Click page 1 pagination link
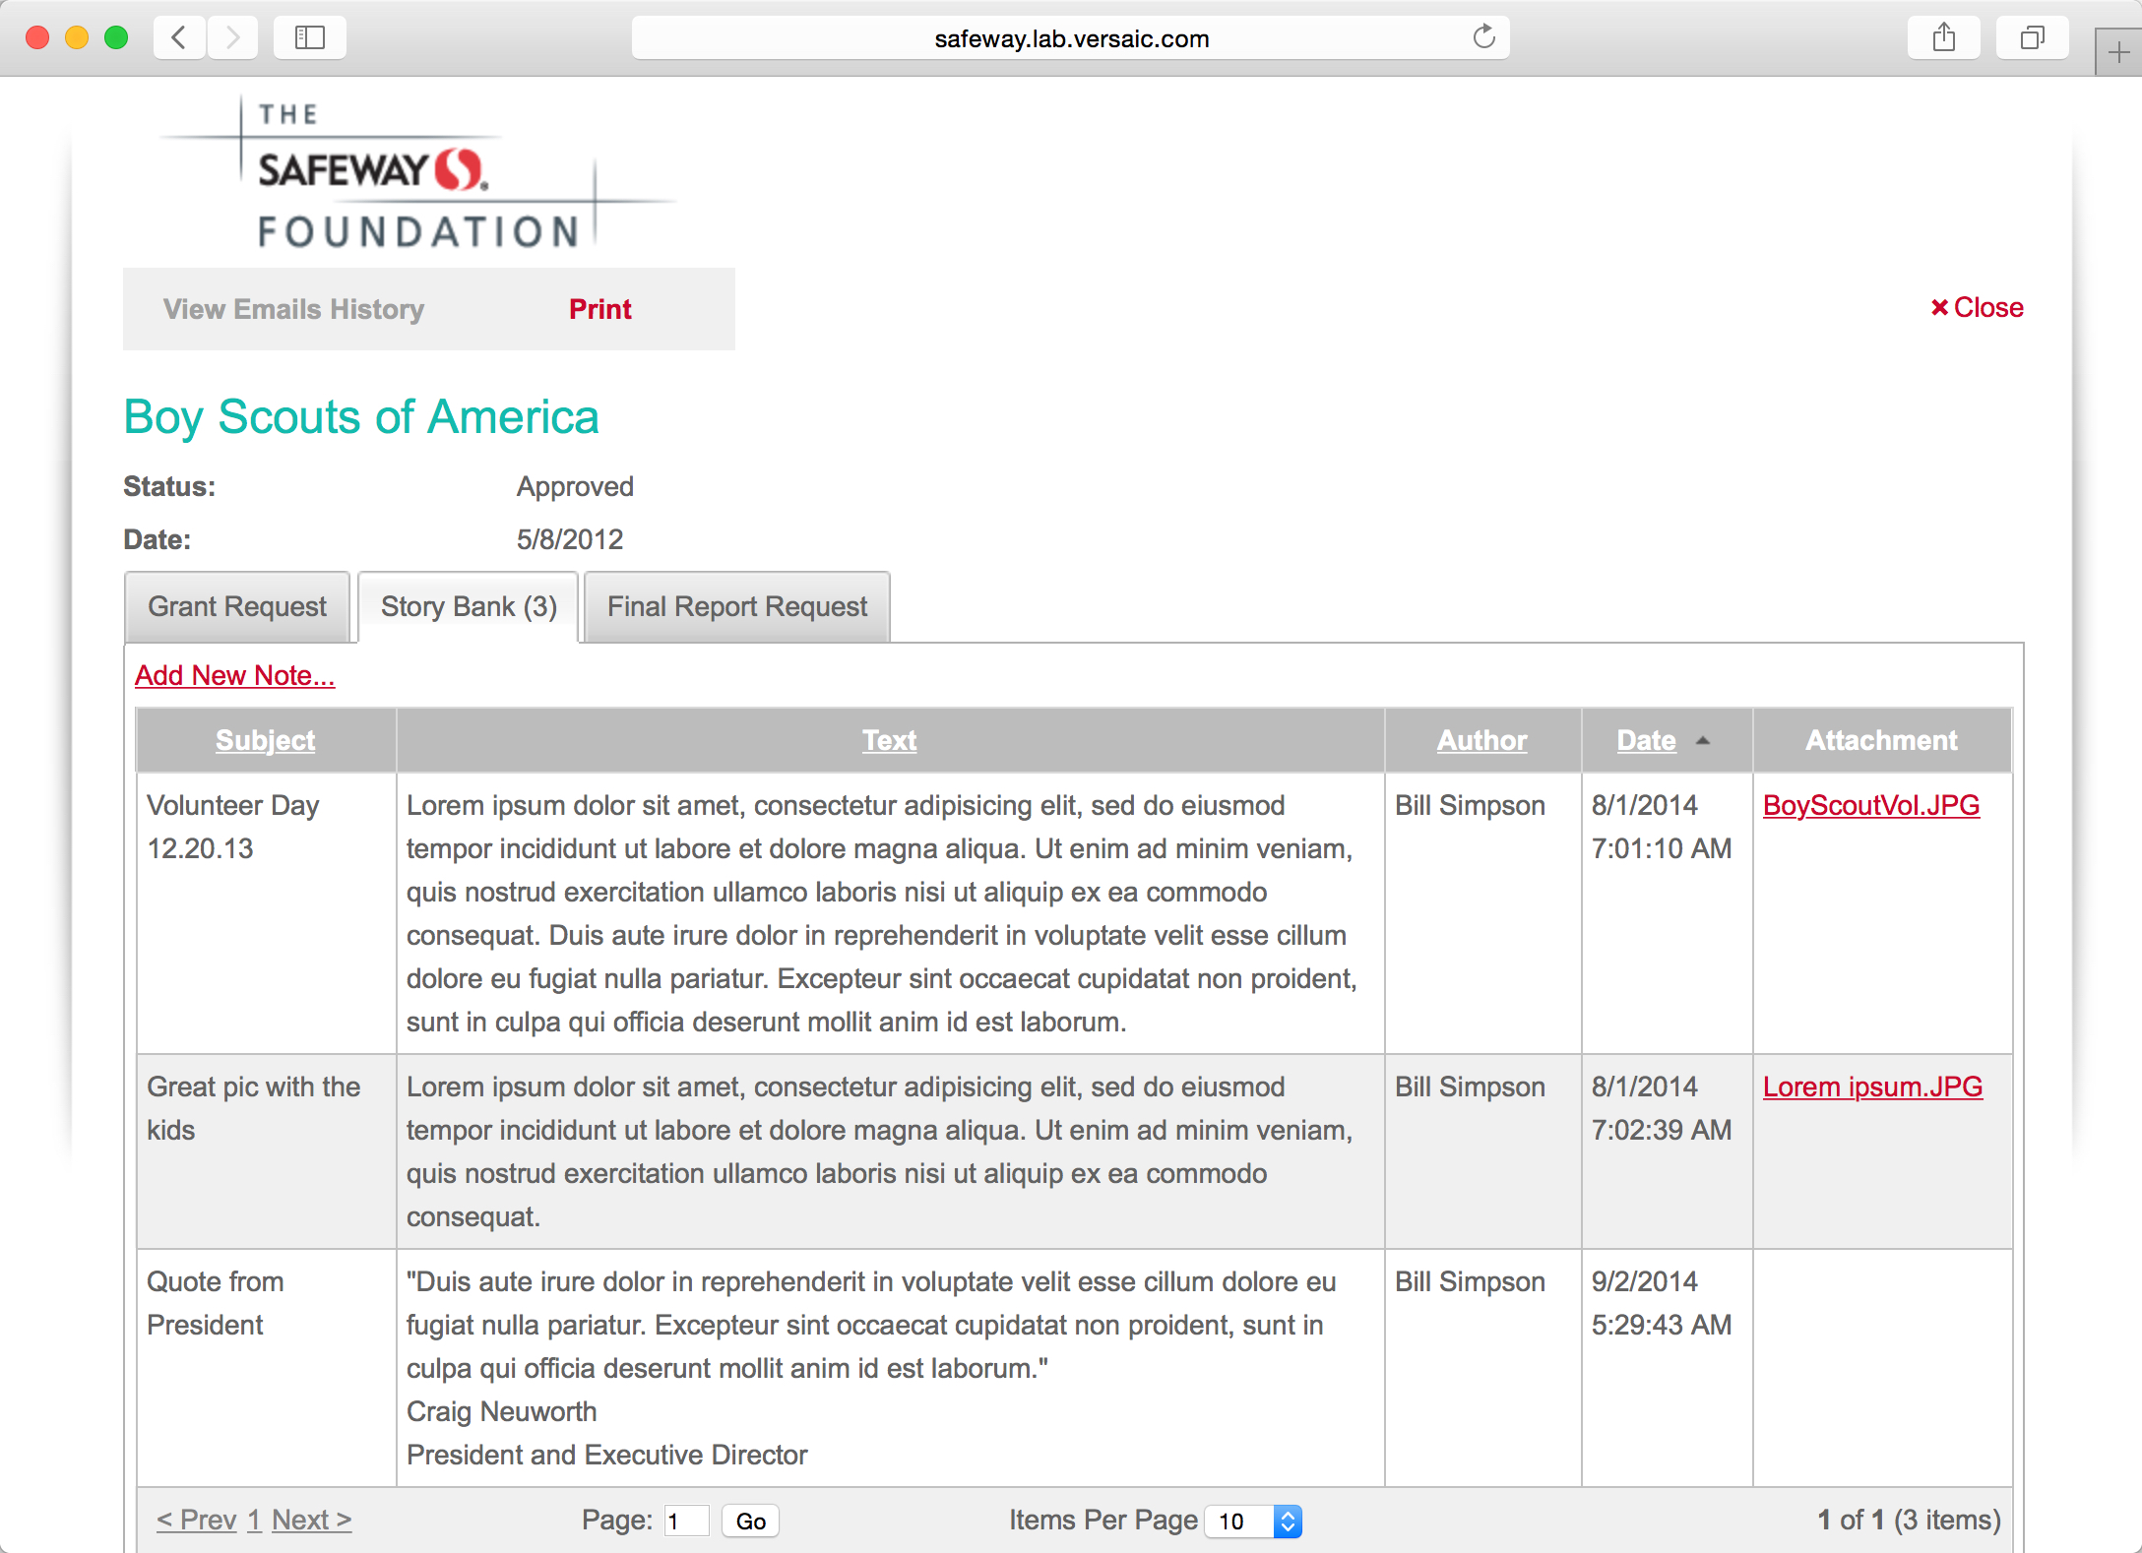 pyautogui.click(x=254, y=1520)
